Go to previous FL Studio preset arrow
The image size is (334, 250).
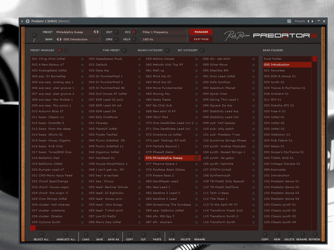coord(308,21)
